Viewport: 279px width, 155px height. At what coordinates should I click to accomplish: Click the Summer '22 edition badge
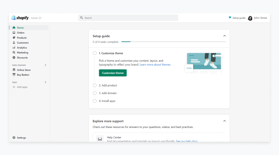pyautogui.click(x=36, y=18)
